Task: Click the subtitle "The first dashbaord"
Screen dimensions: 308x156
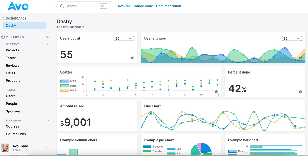Action: (x=71, y=27)
